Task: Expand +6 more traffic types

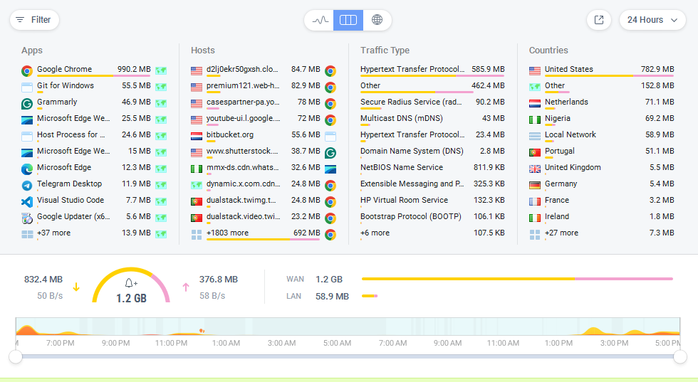Action: [x=375, y=233]
